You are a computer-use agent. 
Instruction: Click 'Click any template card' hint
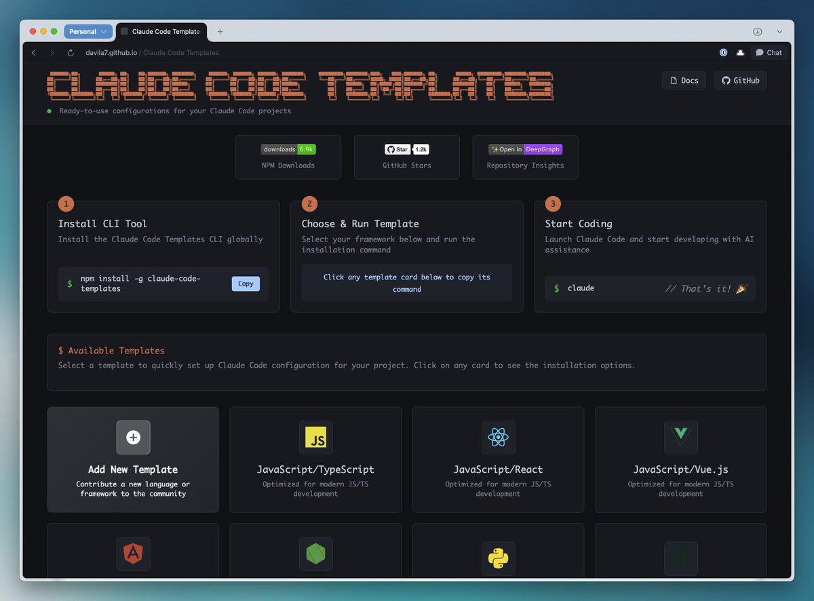coord(407,283)
